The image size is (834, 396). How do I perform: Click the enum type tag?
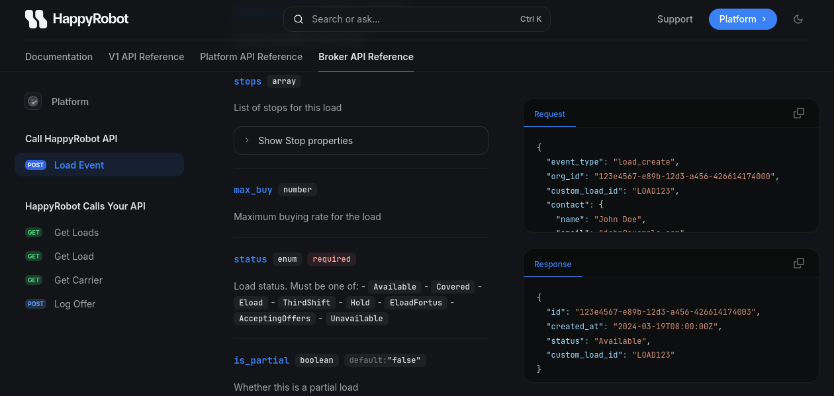tap(287, 259)
